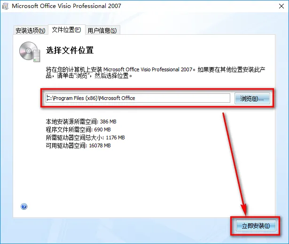This screenshot has width=289, height=244.
Task: Click the description paragraph mentioning 浏览
Action: [156, 73]
